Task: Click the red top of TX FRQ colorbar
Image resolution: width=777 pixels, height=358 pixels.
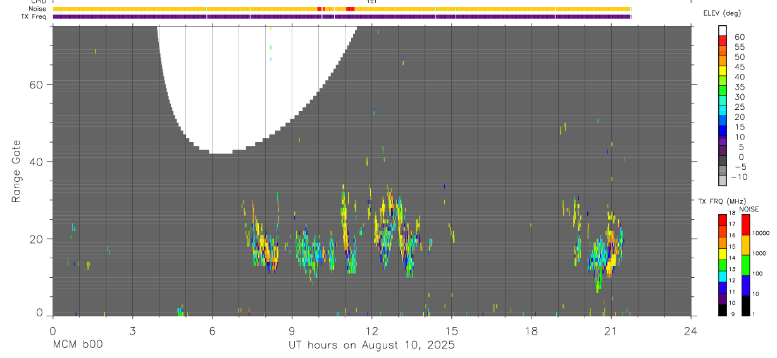Action: [x=723, y=219]
